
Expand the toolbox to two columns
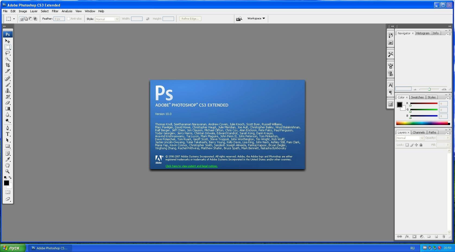(4, 26)
